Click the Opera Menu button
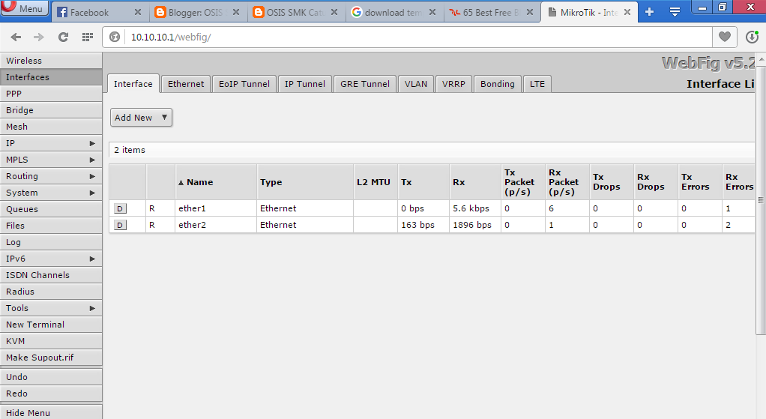The image size is (766, 419). (x=25, y=9)
